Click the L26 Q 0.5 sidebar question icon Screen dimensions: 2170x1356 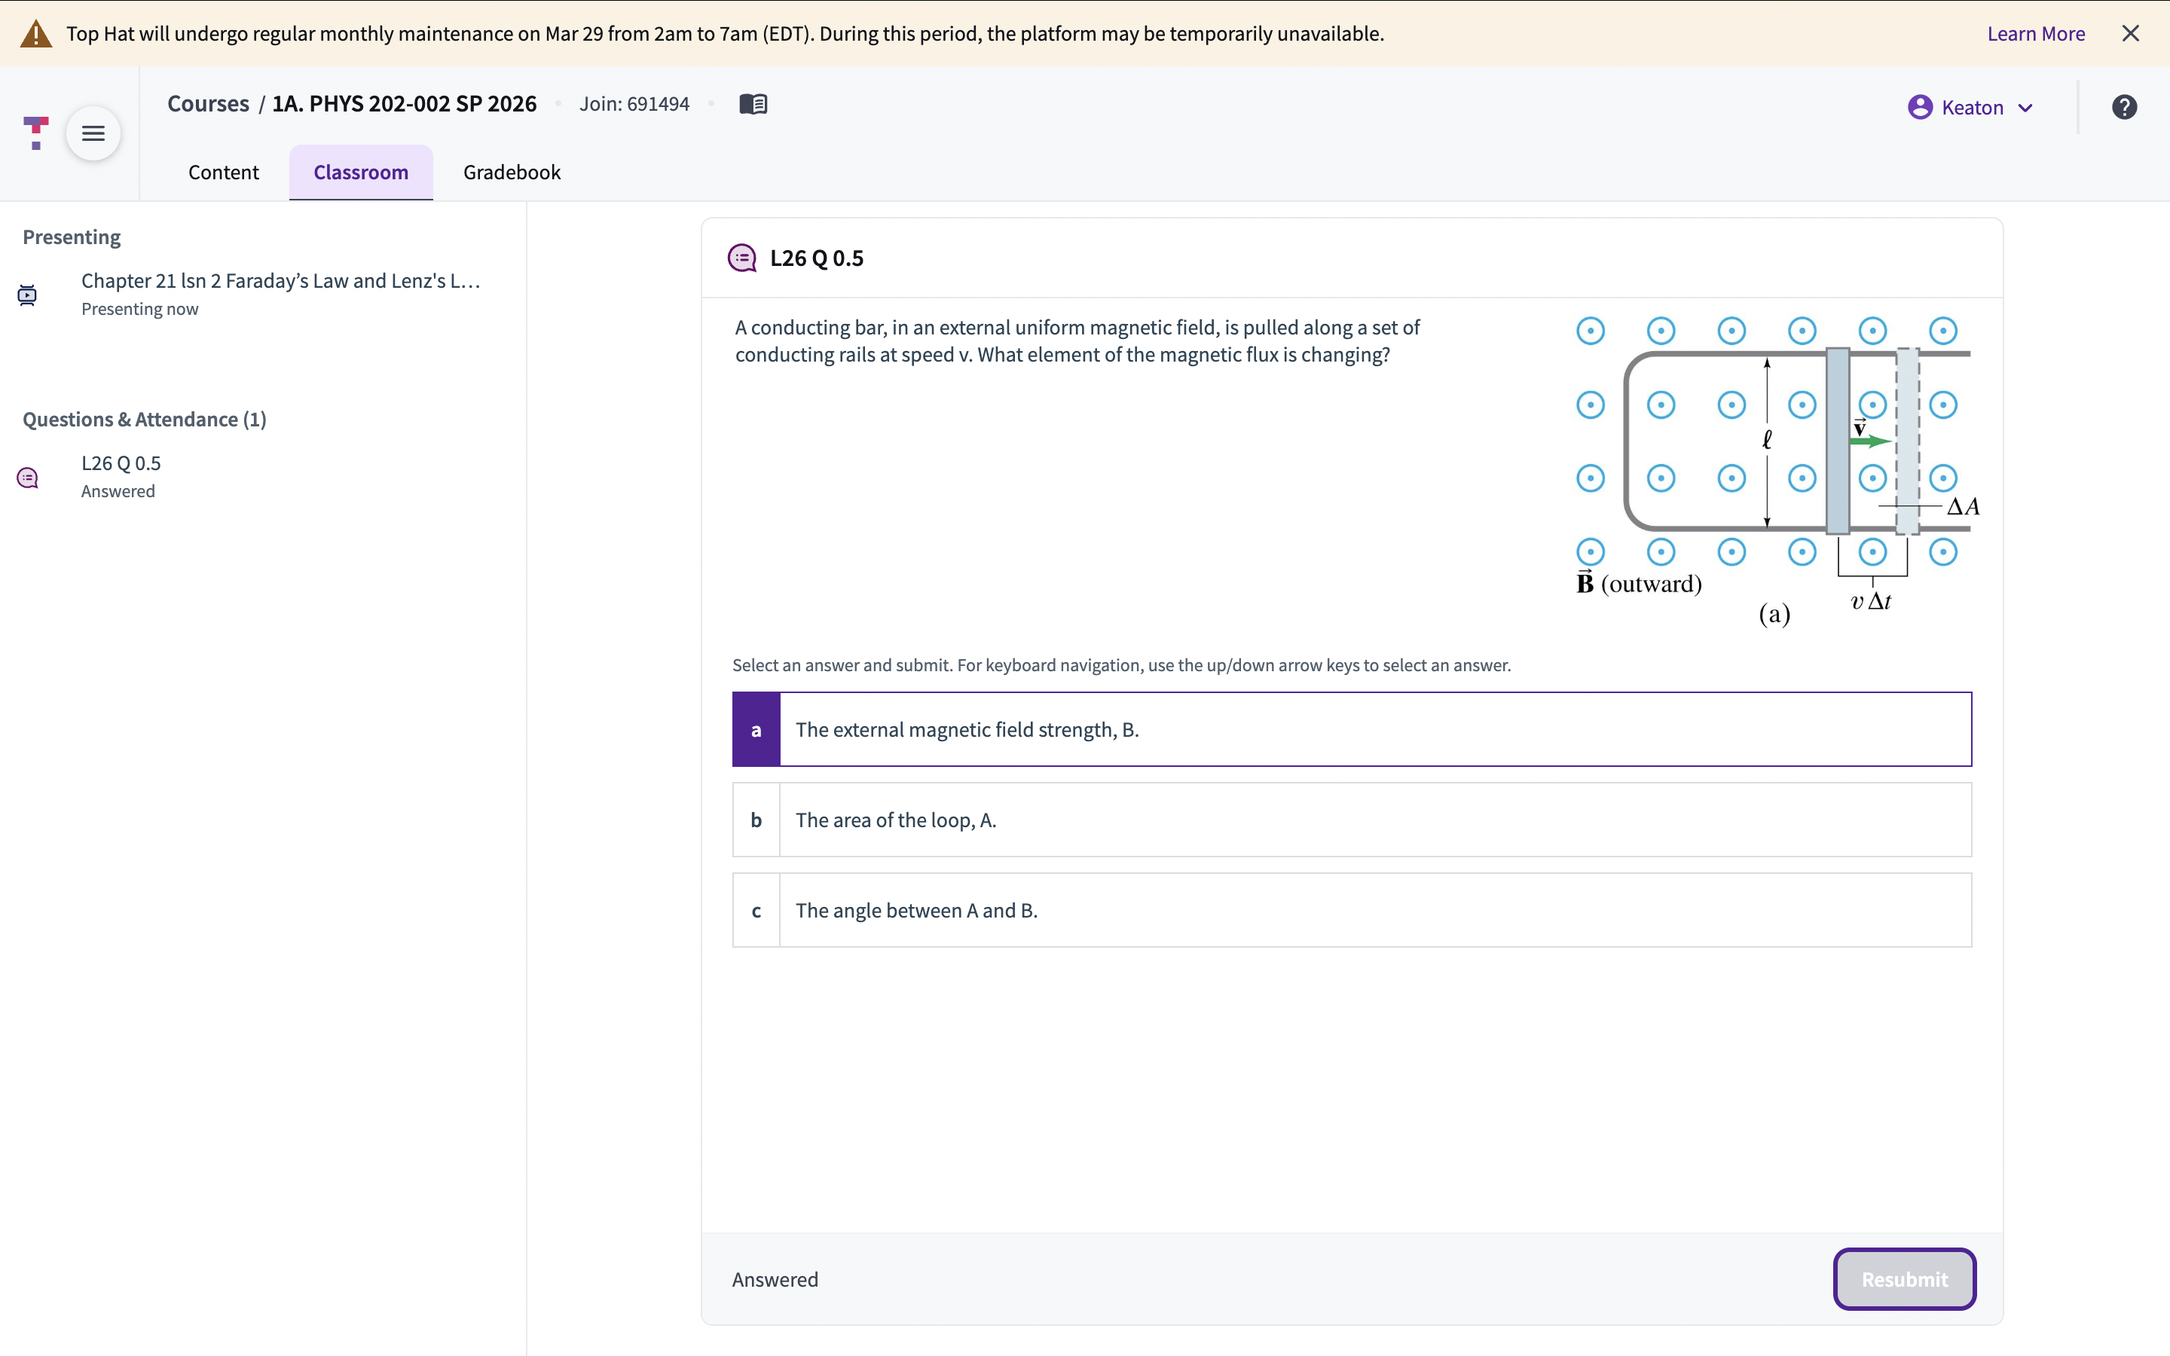(28, 477)
